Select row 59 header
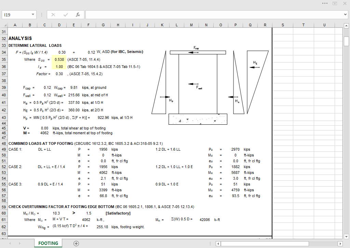Image resolution: width=350 pixels, height=248 pixels. point(4,207)
